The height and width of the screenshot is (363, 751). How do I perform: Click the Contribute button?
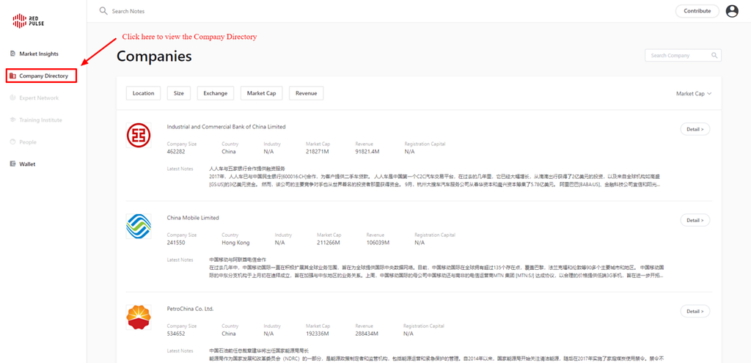[x=697, y=11]
